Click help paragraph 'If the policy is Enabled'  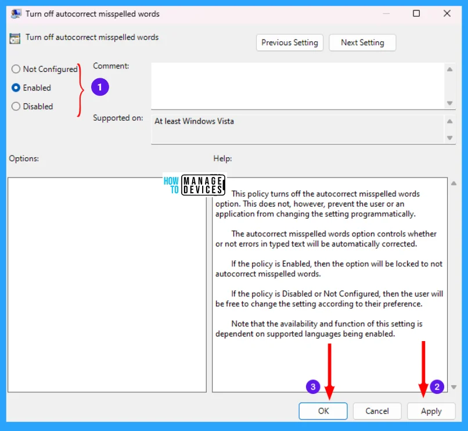[329, 269]
